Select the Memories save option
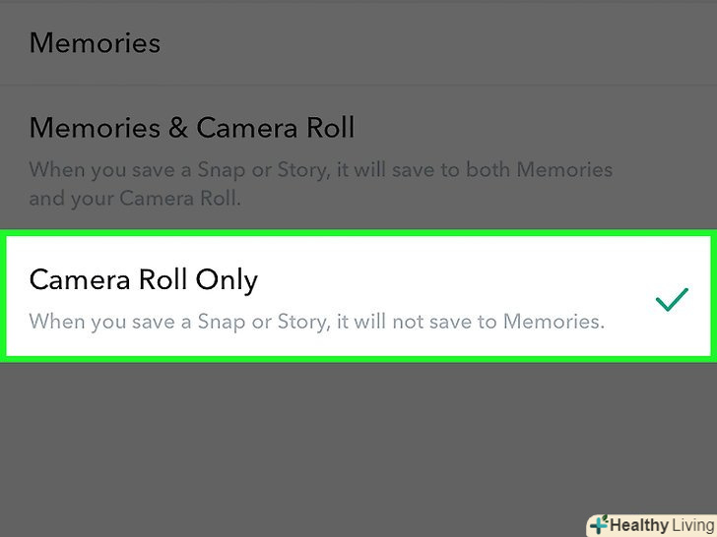This screenshot has width=717, height=537. click(95, 43)
